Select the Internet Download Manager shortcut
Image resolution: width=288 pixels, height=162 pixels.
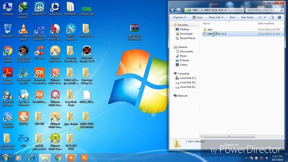(23, 10)
